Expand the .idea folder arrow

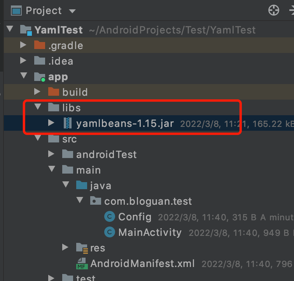pos(23,61)
